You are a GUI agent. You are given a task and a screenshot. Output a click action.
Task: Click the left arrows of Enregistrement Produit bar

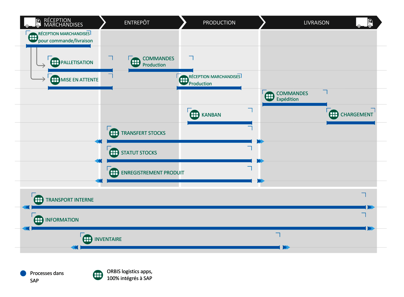coord(99,181)
